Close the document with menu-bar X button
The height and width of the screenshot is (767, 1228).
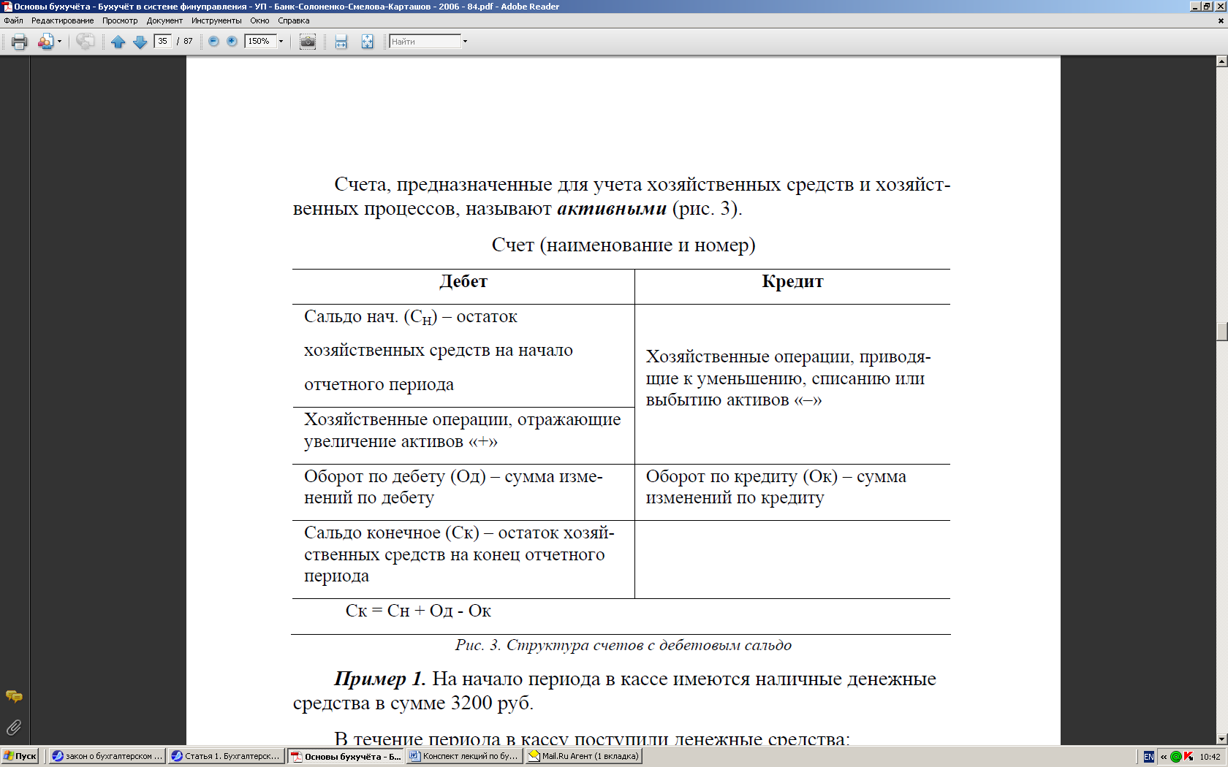click(x=1221, y=21)
